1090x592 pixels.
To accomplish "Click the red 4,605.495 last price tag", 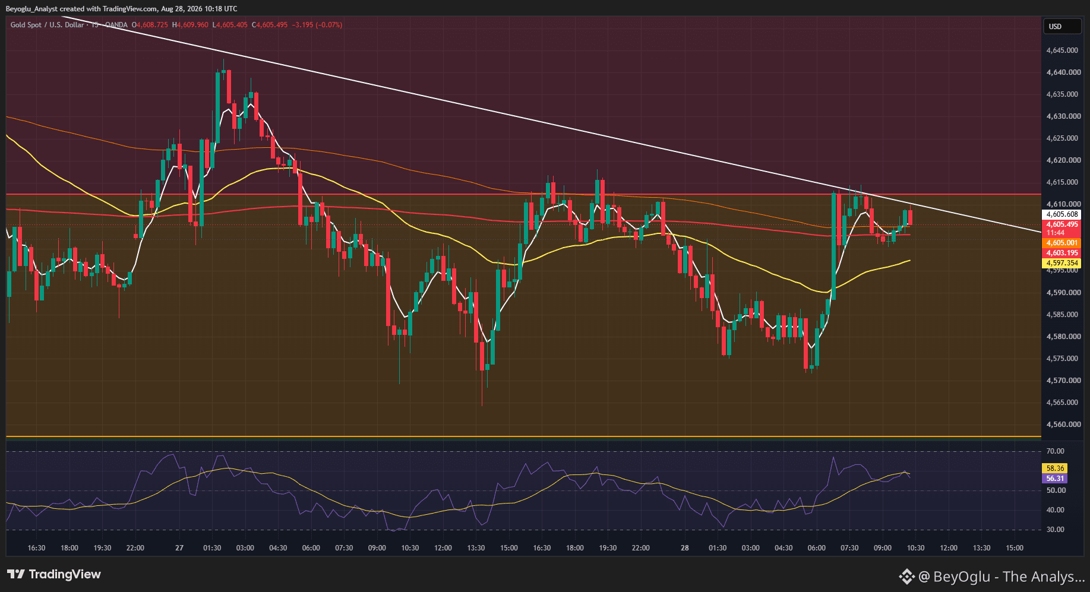I will [1062, 224].
